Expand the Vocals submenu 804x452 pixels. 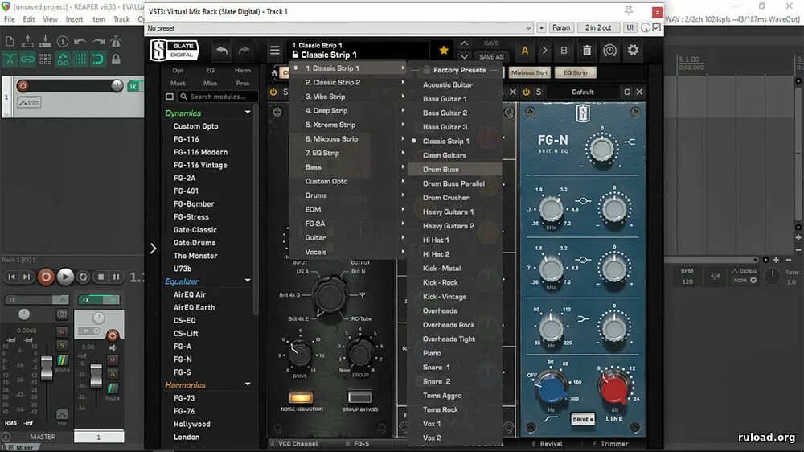click(x=349, y=252)
